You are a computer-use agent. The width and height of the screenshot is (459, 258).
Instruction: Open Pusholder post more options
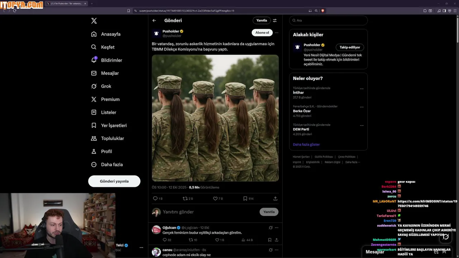[x=276, y=33]
